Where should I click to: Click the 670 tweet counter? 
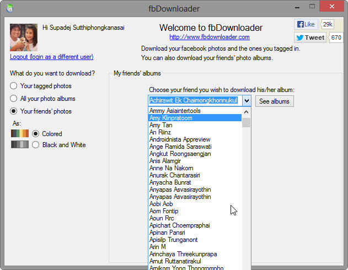pos(336,37)
